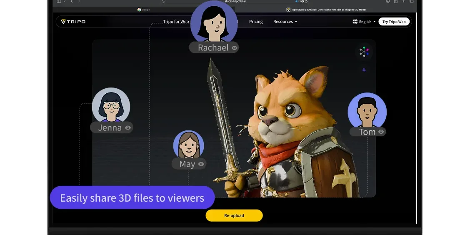
Task: Click the new tab plus icon
Action: pos(403,1)
